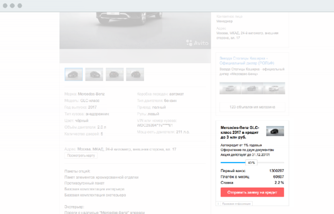The width and height of the screenshot is (334, 214).
Task: Click the "Менеджер" contact person text
Action: [224, 21]
